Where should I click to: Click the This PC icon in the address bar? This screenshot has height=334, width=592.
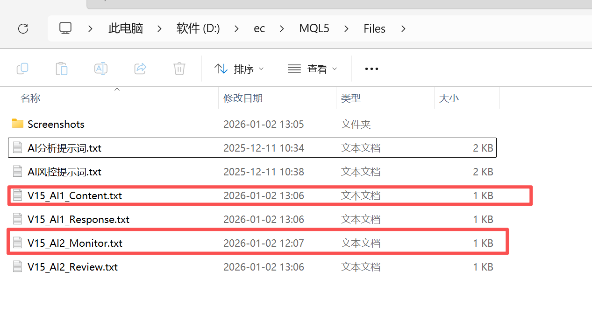pyautogui.click(x=65, y=28)
